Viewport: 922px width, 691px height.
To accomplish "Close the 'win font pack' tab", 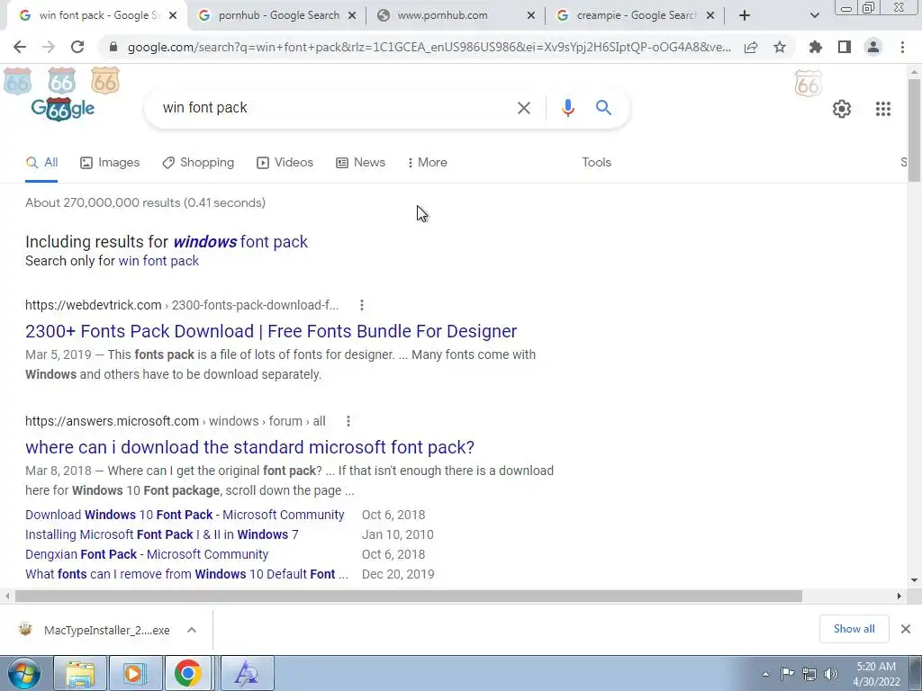I will [x=173, y=15].
